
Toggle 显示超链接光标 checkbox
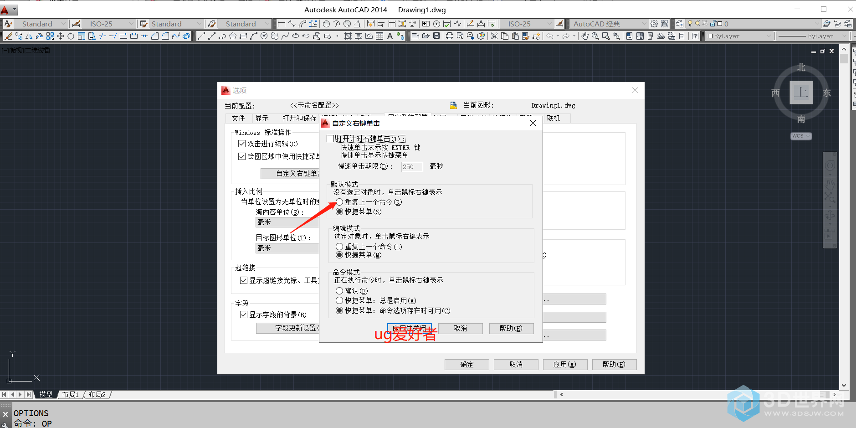coord(244,280)
